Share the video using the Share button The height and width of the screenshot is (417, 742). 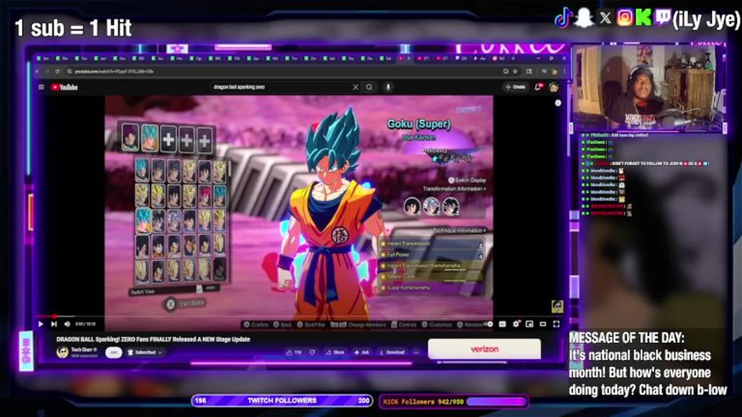[x=334, y=352]
